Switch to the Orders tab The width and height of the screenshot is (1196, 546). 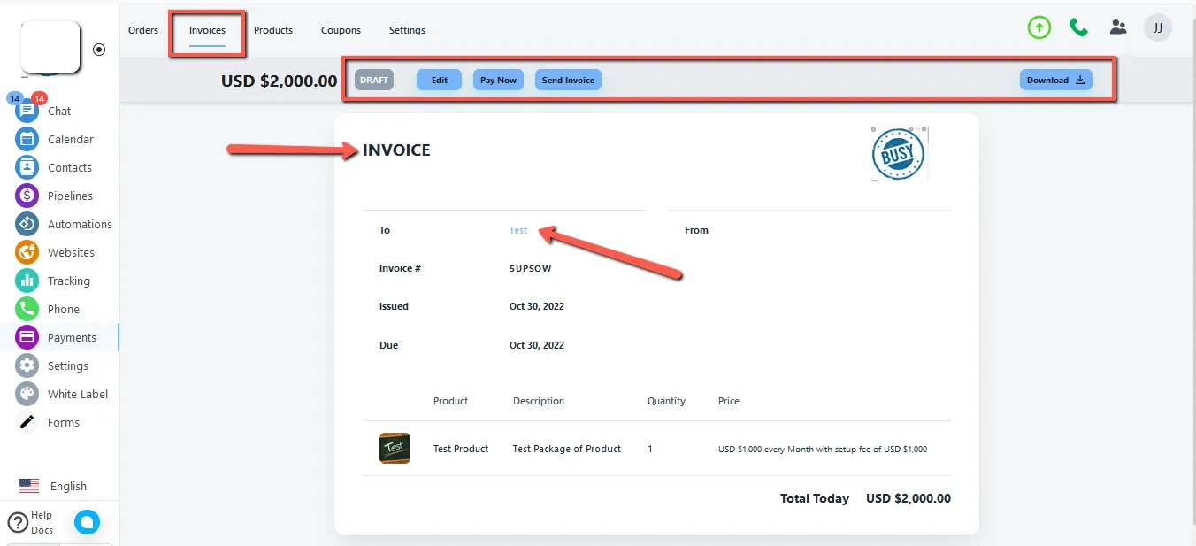[143, 30]
